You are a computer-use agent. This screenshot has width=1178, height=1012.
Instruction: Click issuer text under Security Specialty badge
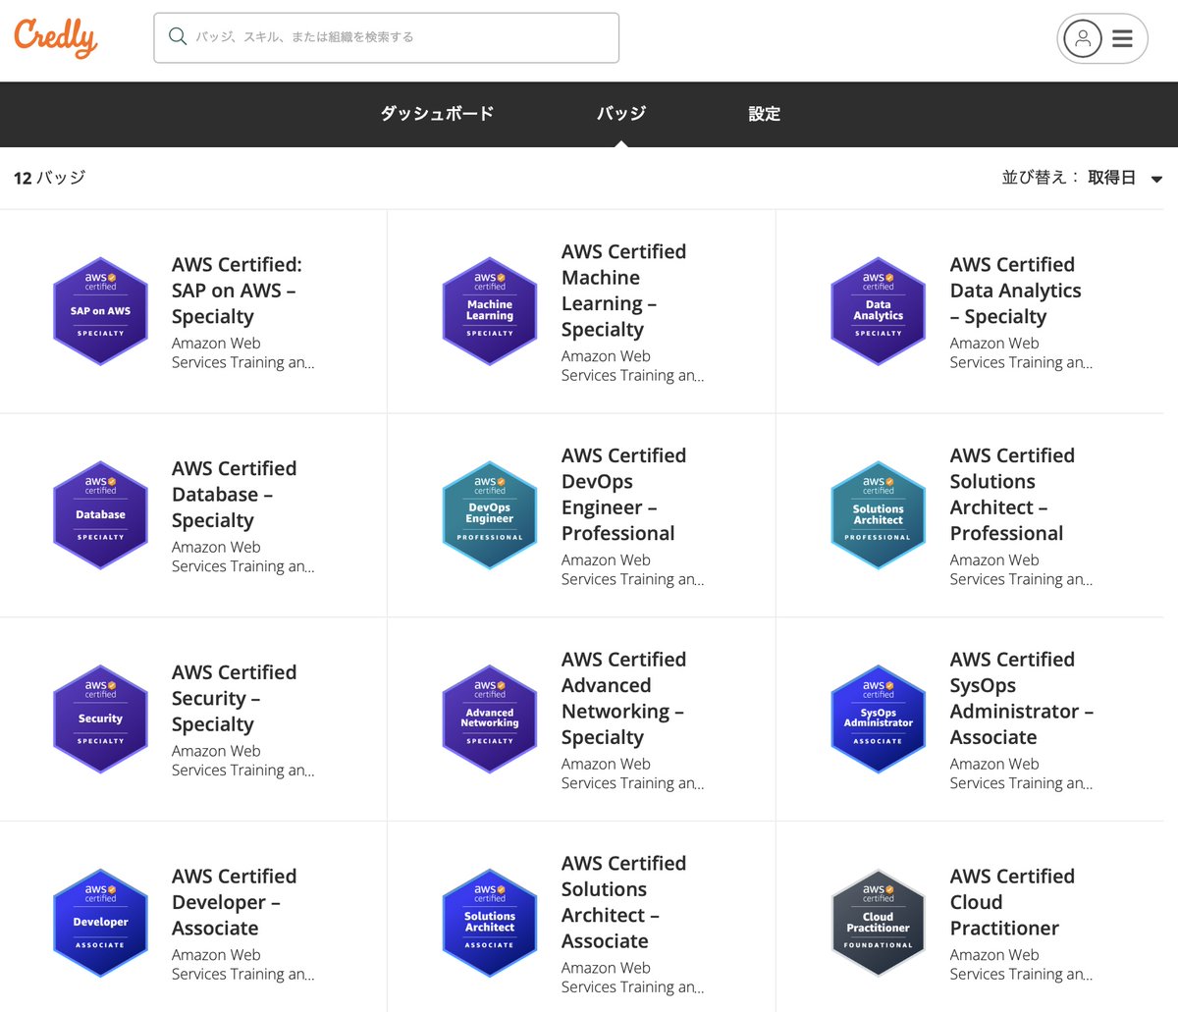[243, 761]
